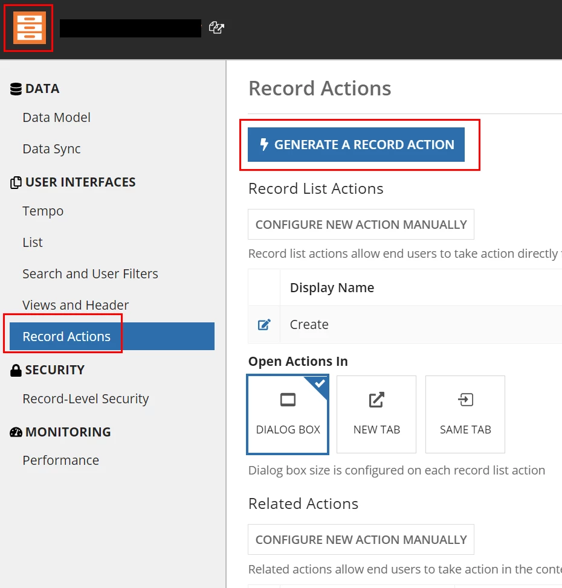Open Data Sync section
The image size is (562, 588).
tap(51, 149)
